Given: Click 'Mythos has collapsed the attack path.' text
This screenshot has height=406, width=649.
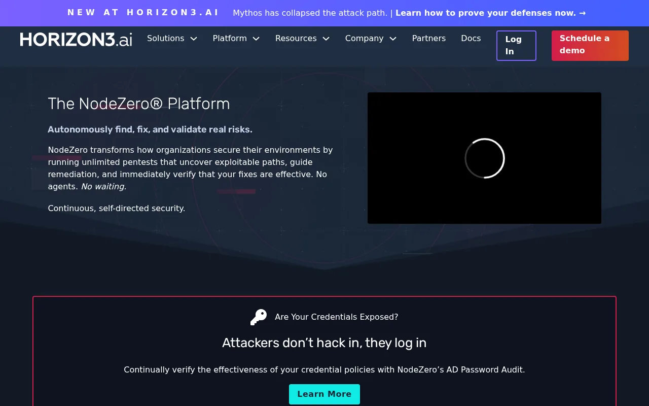Looking at the screenshot, I should tap(310, 13).
